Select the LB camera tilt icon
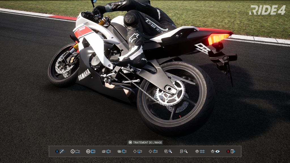 coord(108,151)
